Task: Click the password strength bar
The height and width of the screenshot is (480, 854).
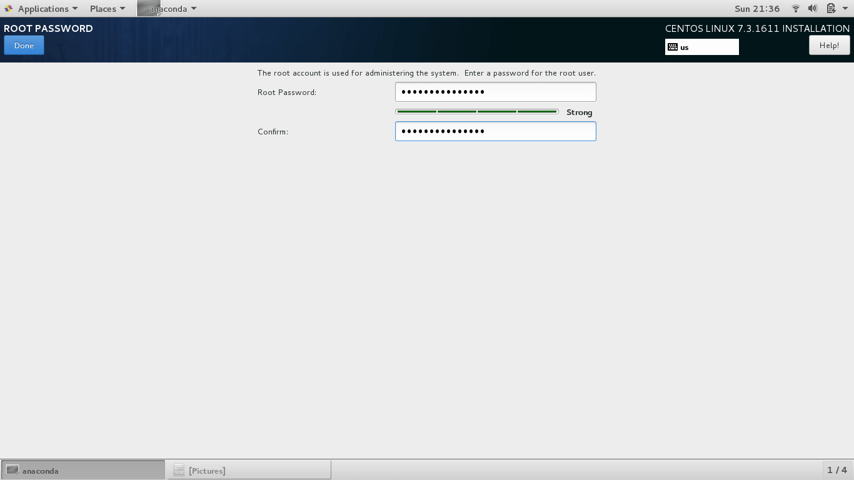Action: (477, 112)
